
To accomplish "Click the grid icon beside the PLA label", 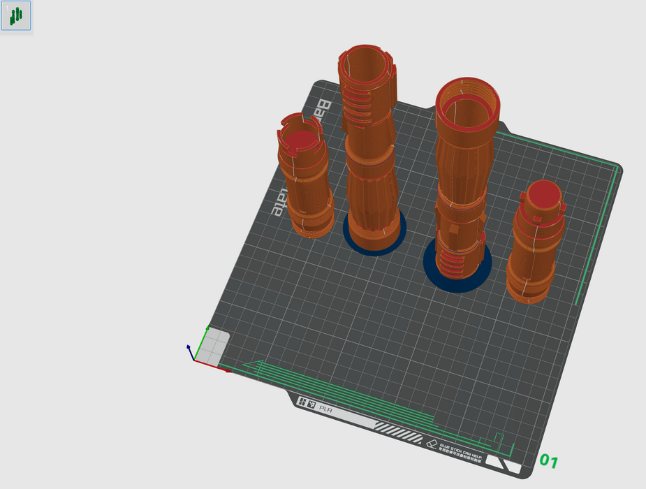I will pos(303,402).
